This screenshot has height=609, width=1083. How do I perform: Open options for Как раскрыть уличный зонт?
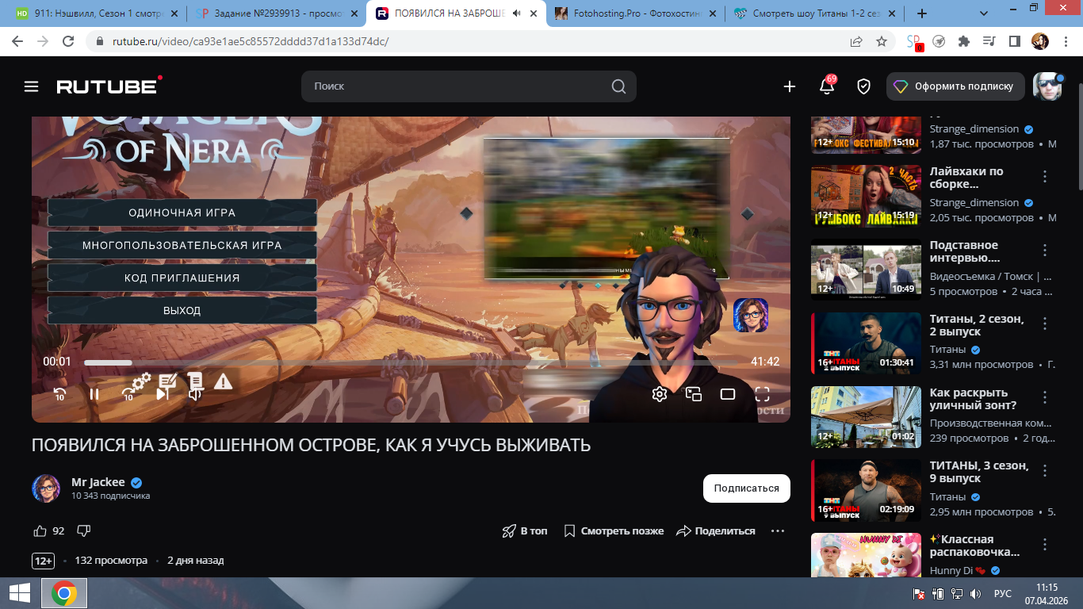1045,396
